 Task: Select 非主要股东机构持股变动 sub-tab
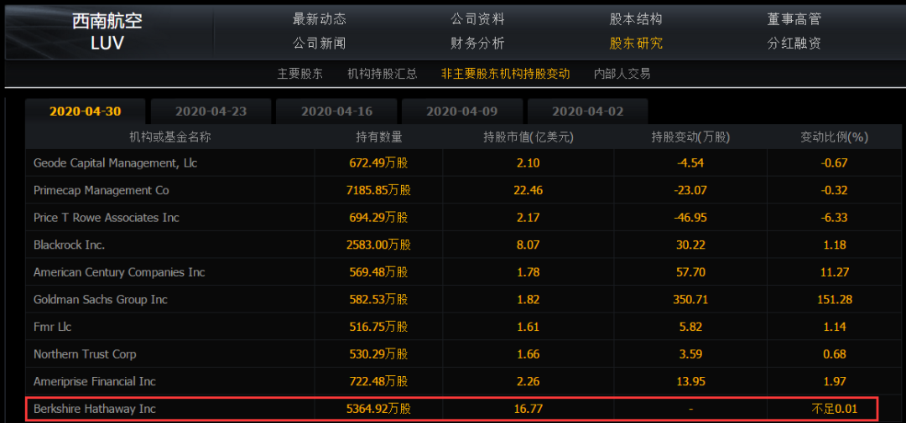[506, 74]
